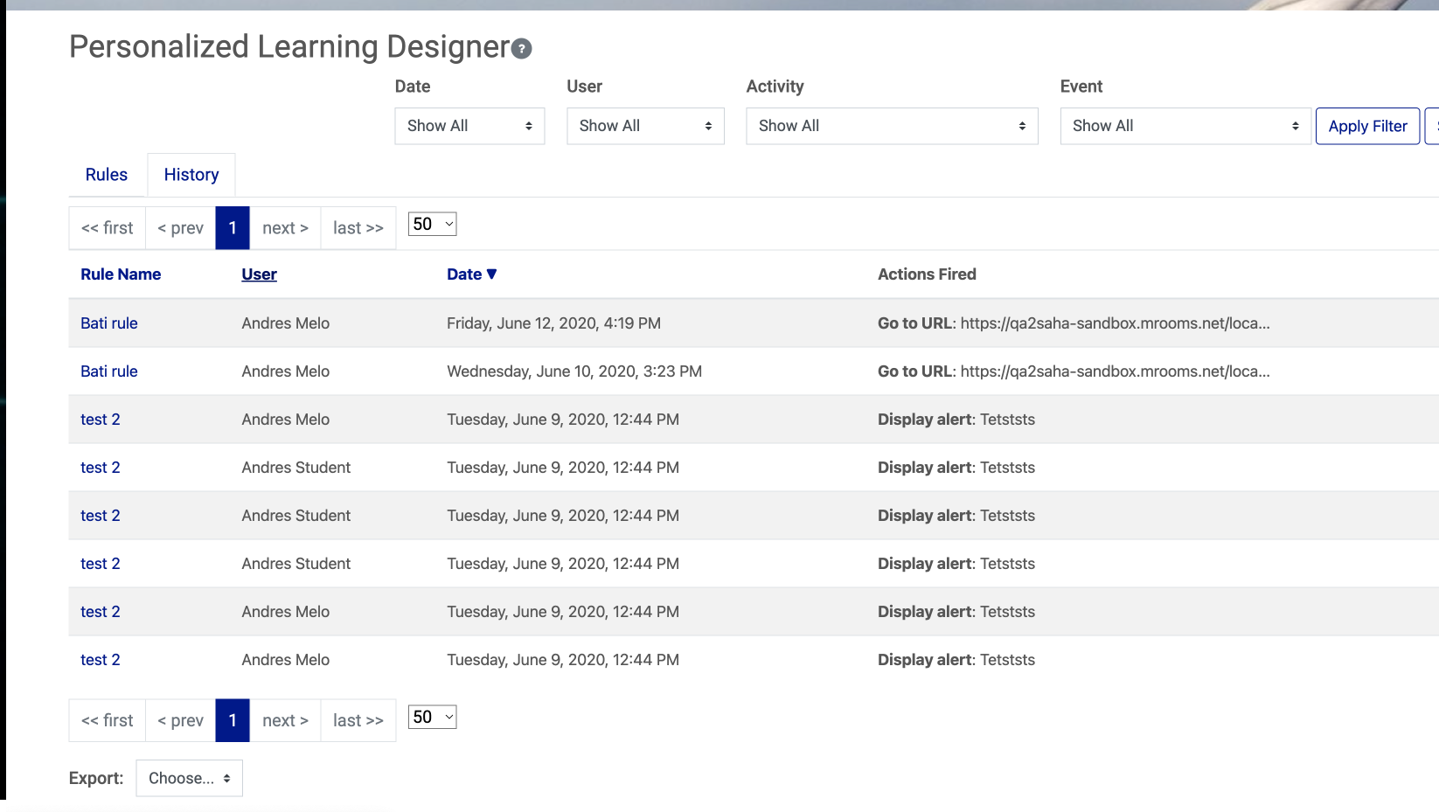The height and width of the screenshot is (812, 1439).
Task: Open the Export Choose dropdown
Action: tap(189, 778)
